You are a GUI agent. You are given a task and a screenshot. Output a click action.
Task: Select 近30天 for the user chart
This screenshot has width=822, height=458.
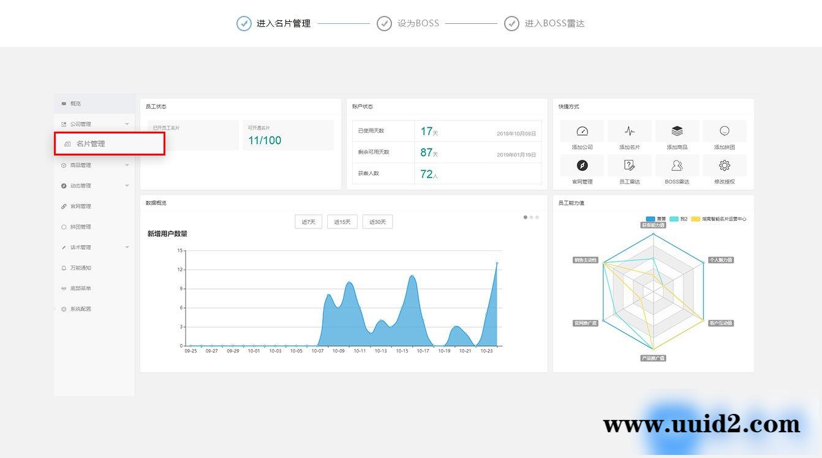[377, 221]
